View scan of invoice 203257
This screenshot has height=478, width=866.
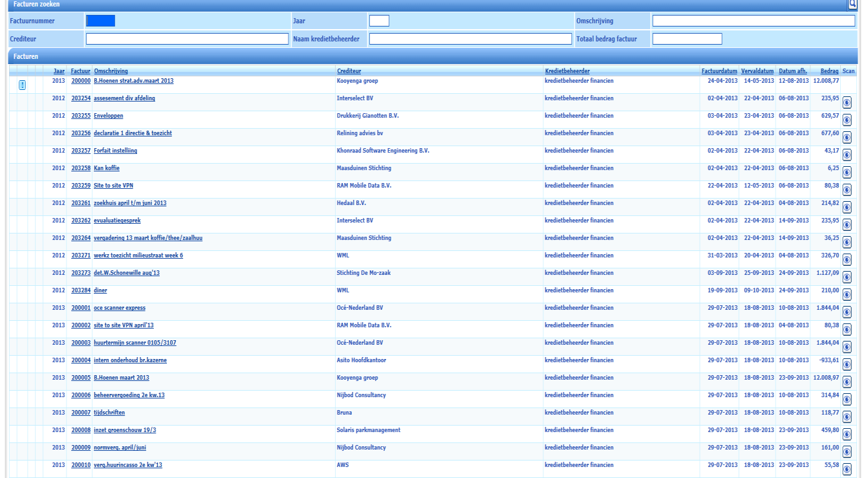point(847,155)
